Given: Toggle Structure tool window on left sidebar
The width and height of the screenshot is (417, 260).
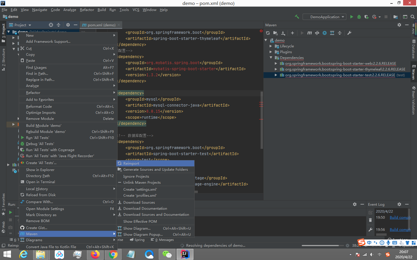Looking at the screenshot, I should point(3,60).
